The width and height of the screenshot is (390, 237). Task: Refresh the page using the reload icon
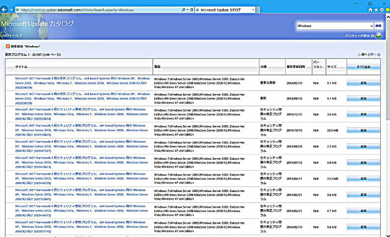coord(192,10)
